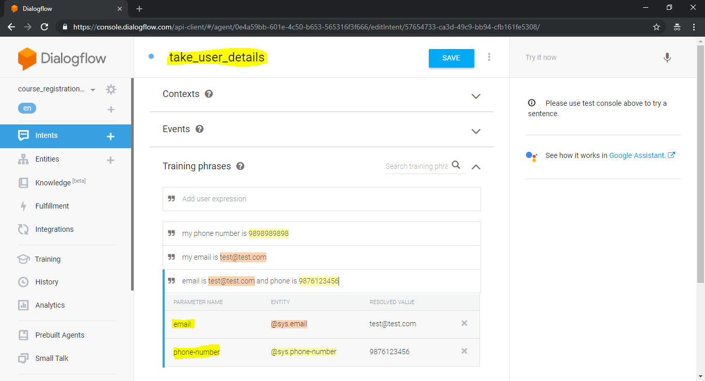
Task: Open History via the clock icon
Action: 23,282
